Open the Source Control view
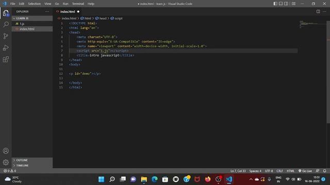This screenshot has width=330, height=185. 6,36
